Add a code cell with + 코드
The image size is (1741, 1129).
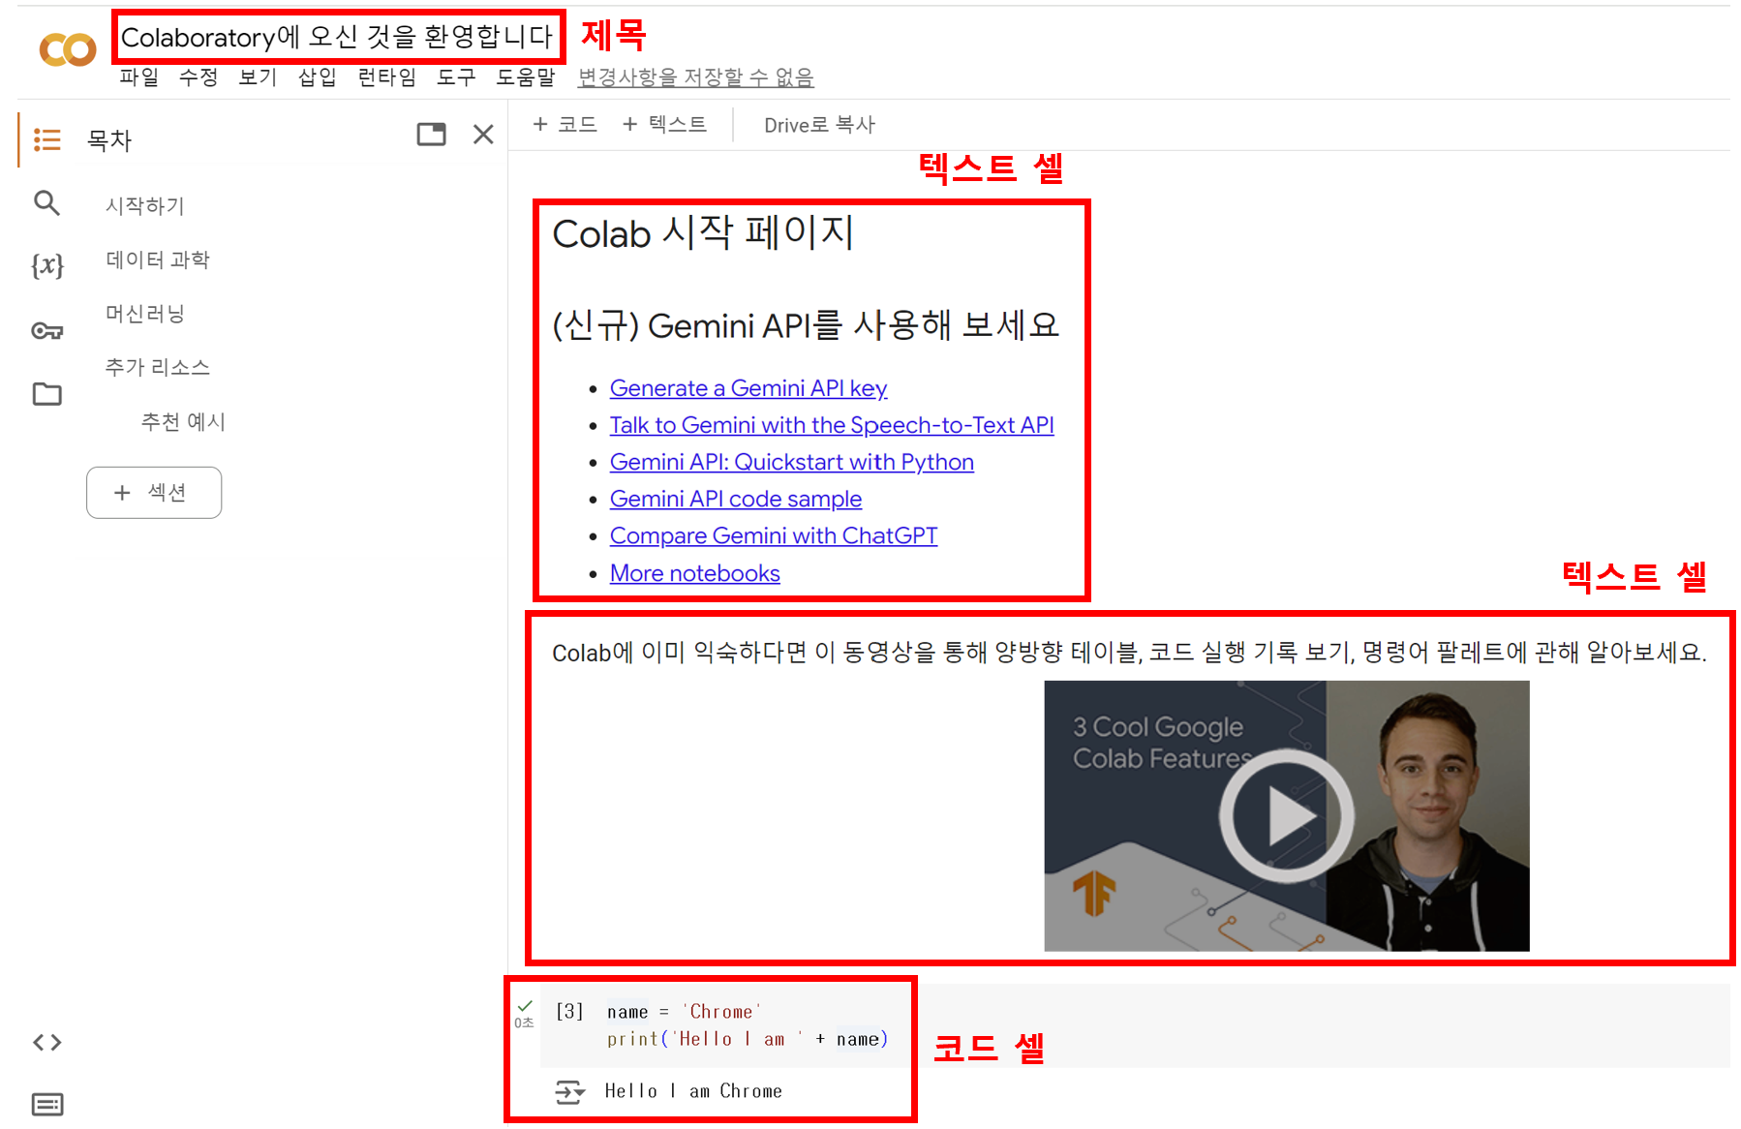(x=565, y=124)
